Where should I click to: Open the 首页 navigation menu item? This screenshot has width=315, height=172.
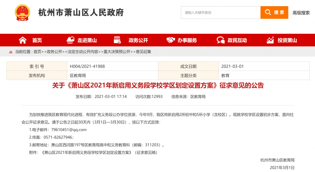click(37, 40)
